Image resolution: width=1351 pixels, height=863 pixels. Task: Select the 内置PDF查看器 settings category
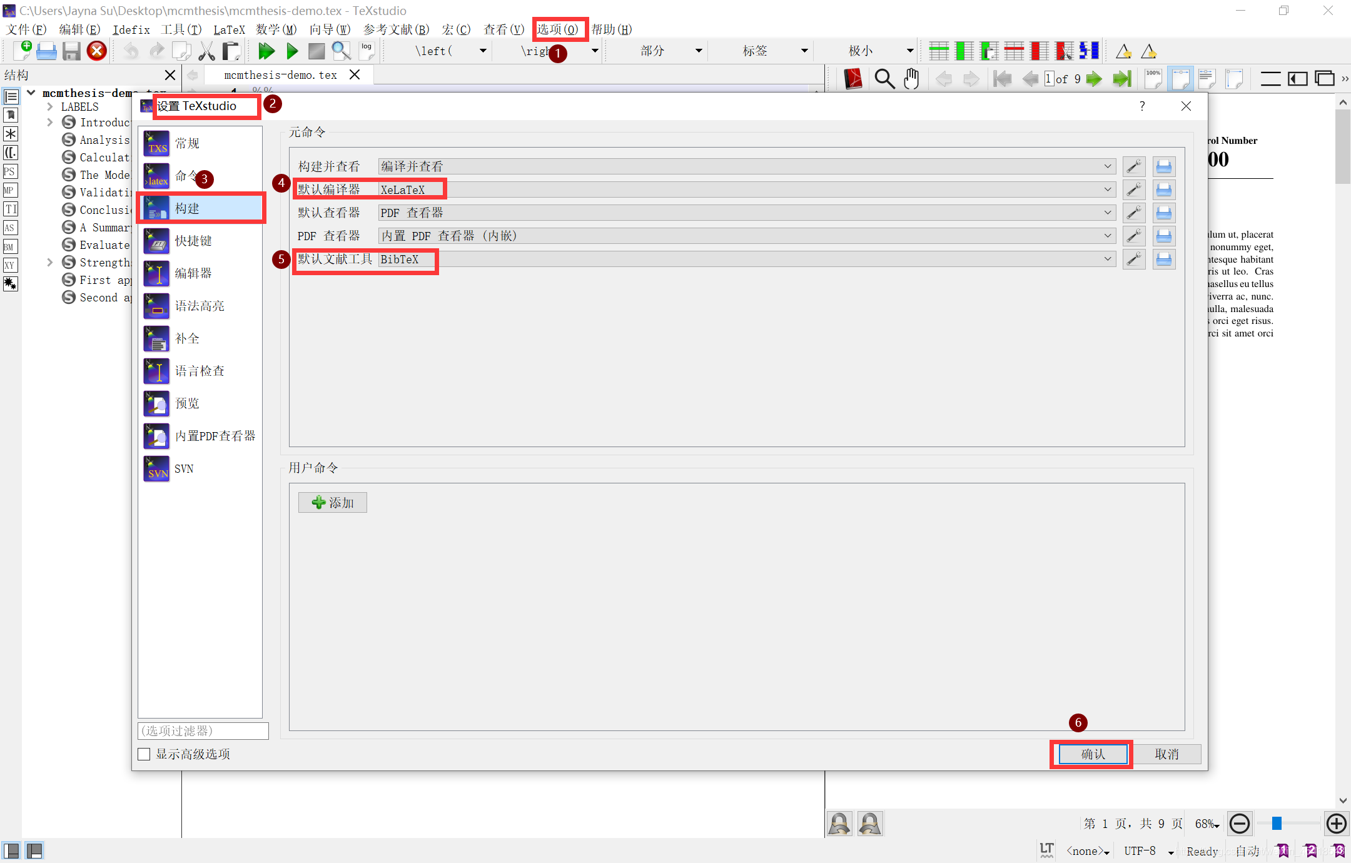[201, 436]
